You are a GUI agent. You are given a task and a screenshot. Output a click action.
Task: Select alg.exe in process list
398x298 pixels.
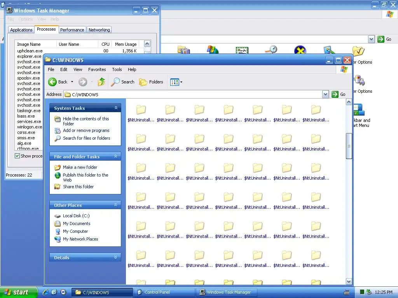24,144
